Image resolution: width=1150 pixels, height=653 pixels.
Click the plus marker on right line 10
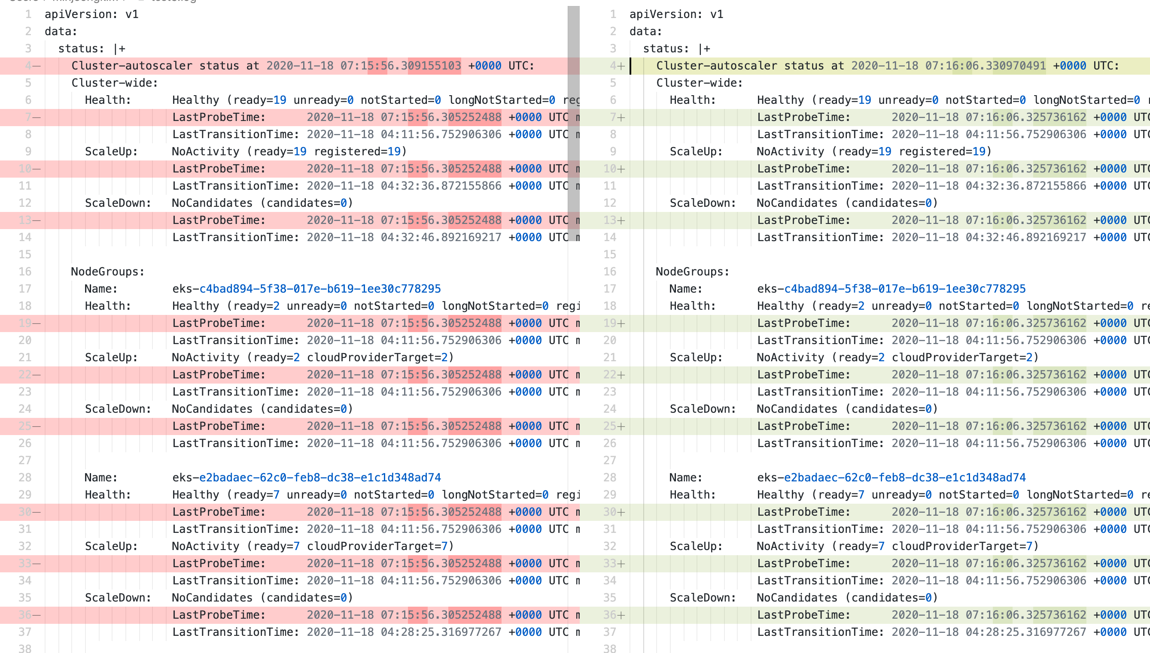pos(621,169)
